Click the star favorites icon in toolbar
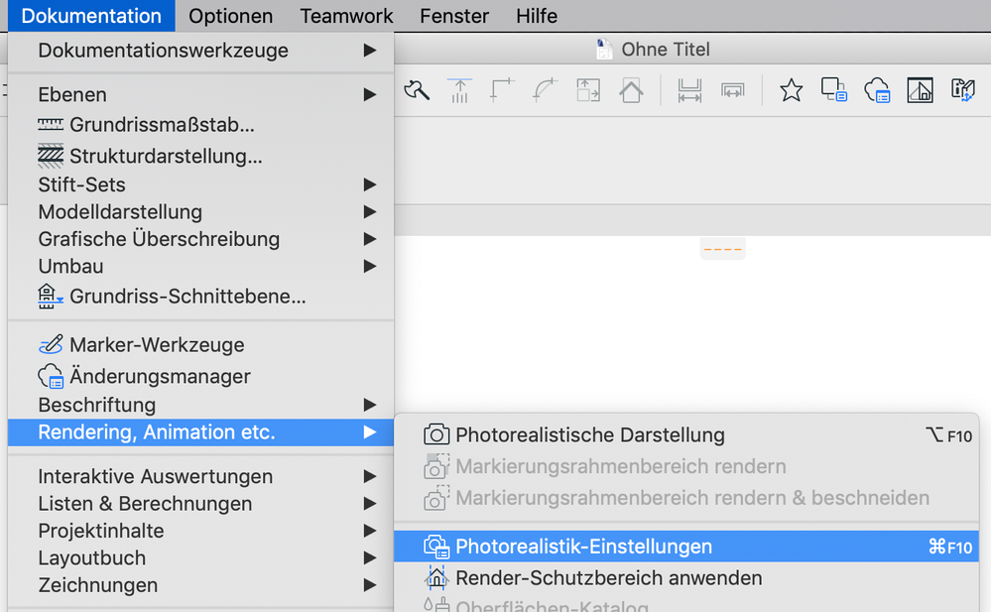 coord(791,91)
